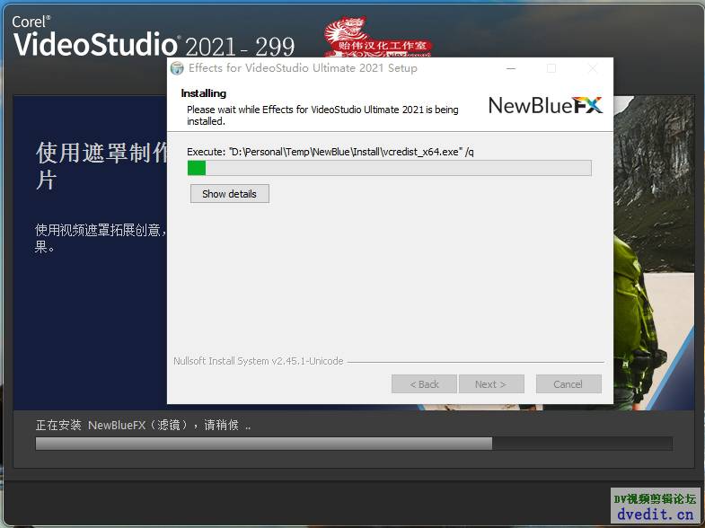Click the 使用遮罩制作 heading on the blue panel
This screenshot has width=705, height=528.
click(101, 153)
